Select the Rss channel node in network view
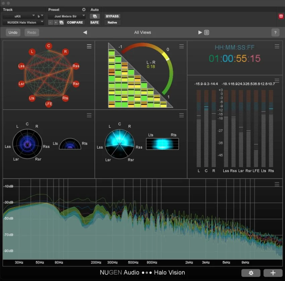The image size is (285, 281). click(x=76, y=66)
